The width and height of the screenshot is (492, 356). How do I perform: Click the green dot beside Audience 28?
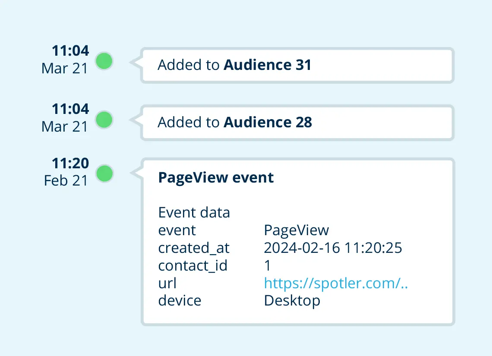pyautogui.click(x=104, y=120)
